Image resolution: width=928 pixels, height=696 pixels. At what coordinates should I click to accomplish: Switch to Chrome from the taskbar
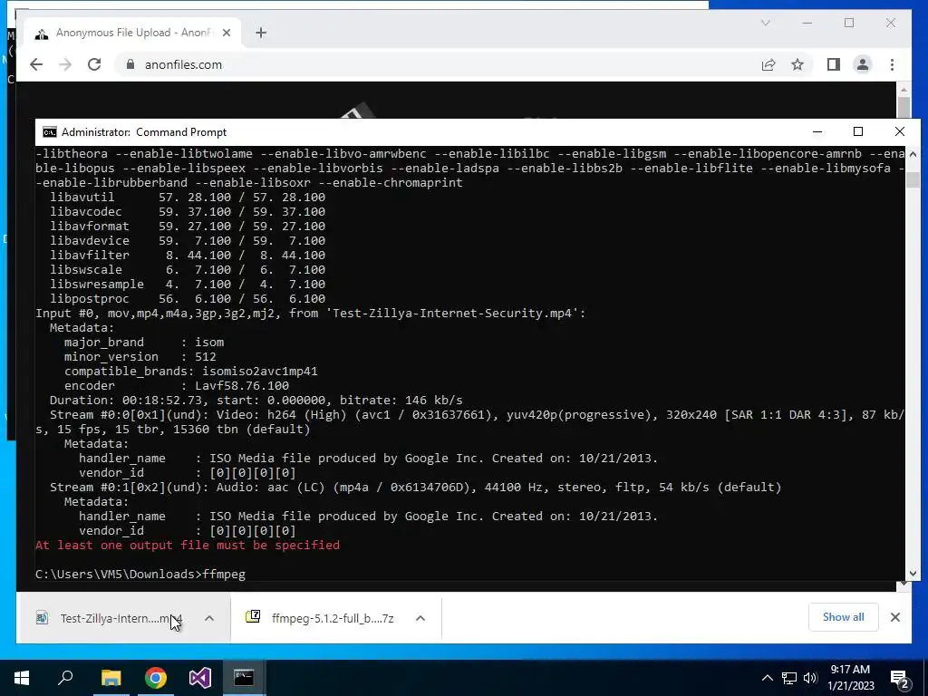pos(156,678)
